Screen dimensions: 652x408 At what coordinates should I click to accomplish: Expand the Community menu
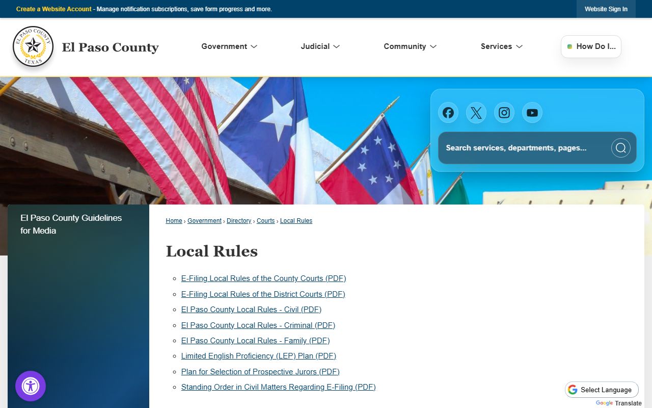click(410, 46)
